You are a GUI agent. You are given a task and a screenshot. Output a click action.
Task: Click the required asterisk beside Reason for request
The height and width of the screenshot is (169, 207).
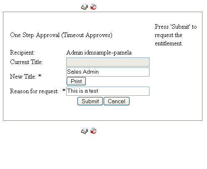64,90
